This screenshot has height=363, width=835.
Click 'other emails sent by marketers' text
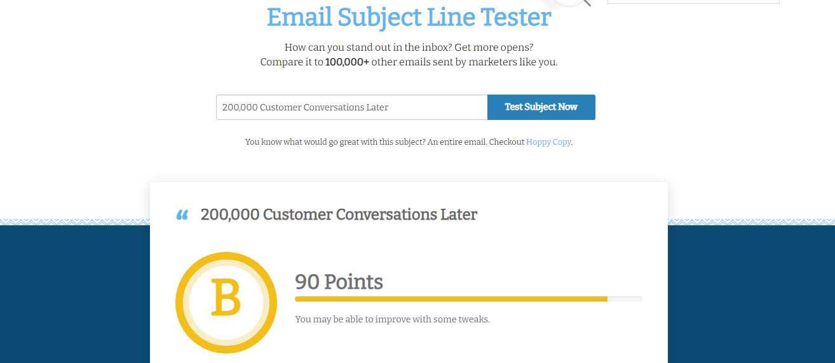tap(464, 62)
